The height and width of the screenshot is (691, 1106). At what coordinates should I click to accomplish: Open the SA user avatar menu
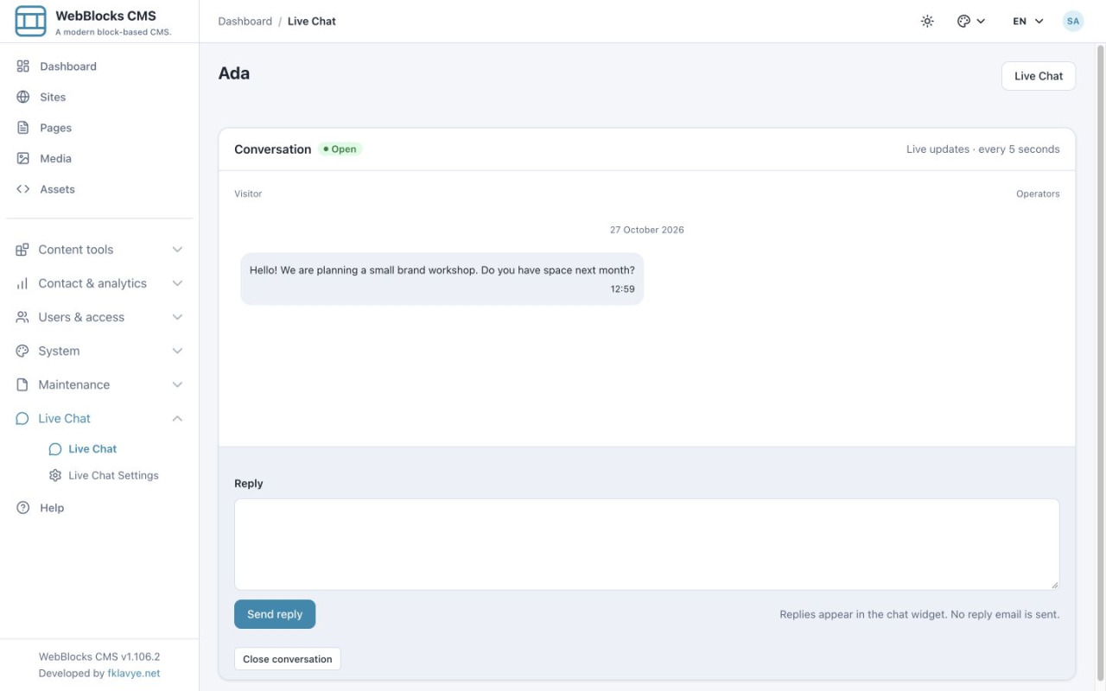pos(1073,21)
